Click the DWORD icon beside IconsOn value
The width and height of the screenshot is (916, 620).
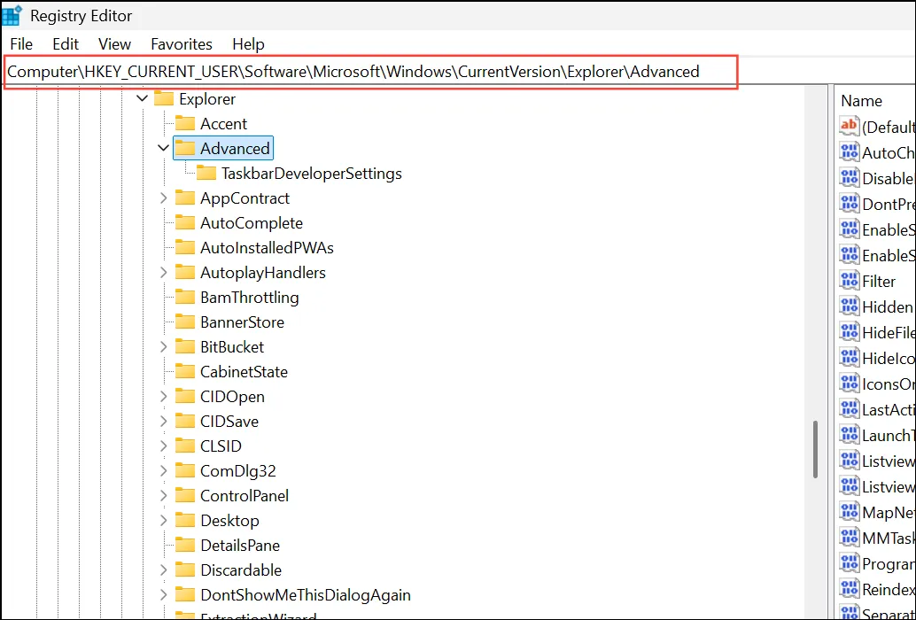849,383
